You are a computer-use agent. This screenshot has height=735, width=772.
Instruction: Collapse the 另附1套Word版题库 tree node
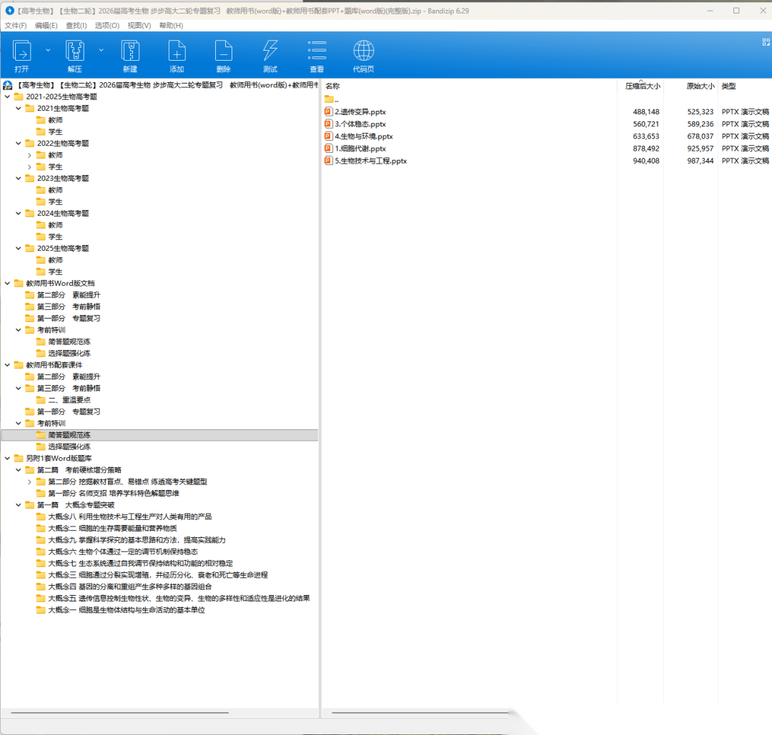(x=8, y=458)
